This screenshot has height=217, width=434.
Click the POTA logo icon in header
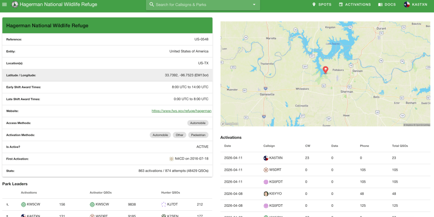point(15,5)
